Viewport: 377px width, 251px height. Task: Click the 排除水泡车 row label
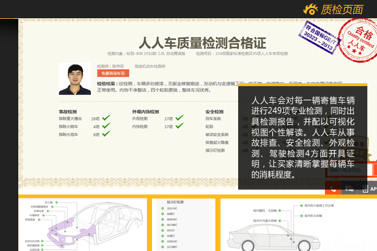click(69, 135)
